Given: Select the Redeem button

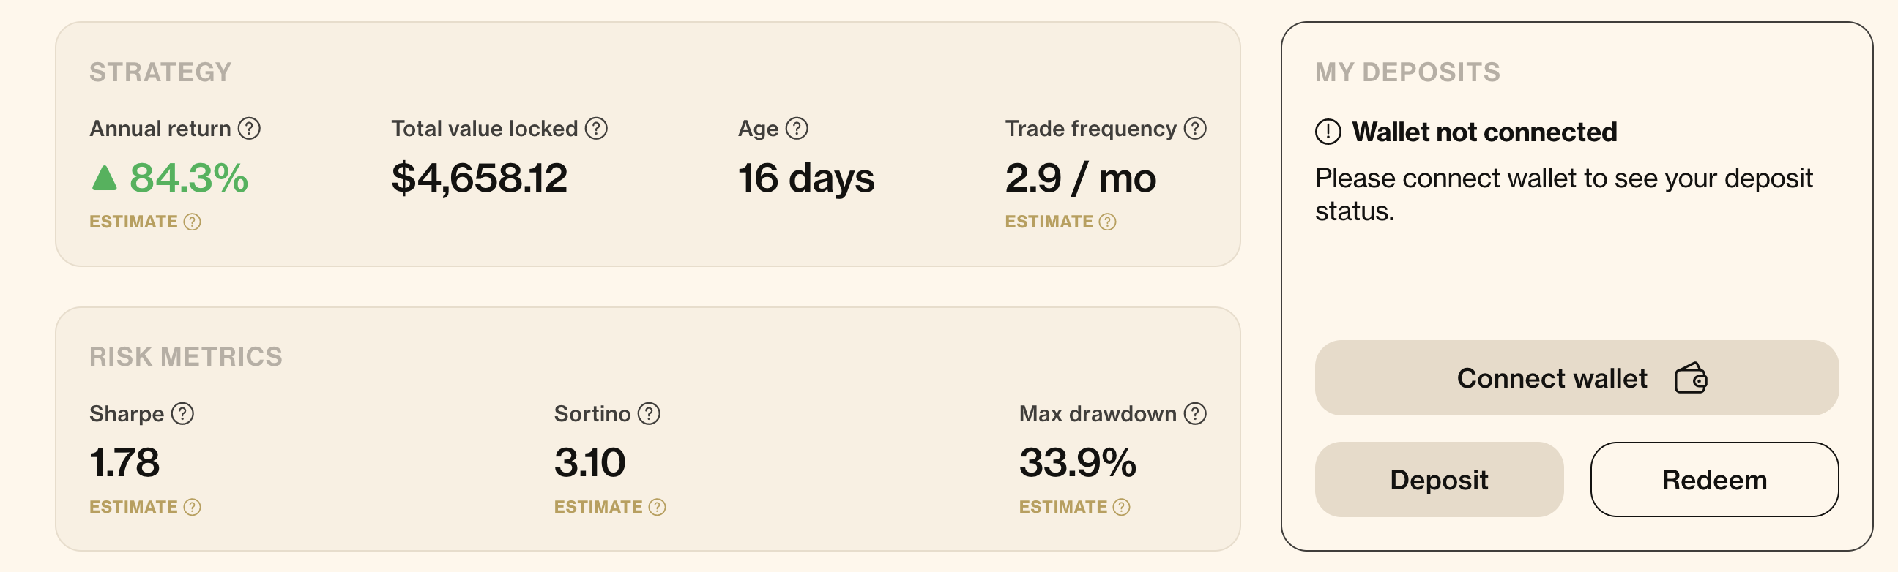Looking at the screenshot, I should (x=1713, y=479).
